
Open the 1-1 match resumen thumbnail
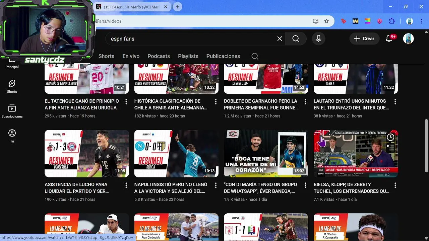pyautogui.click(x=266, y=227)
